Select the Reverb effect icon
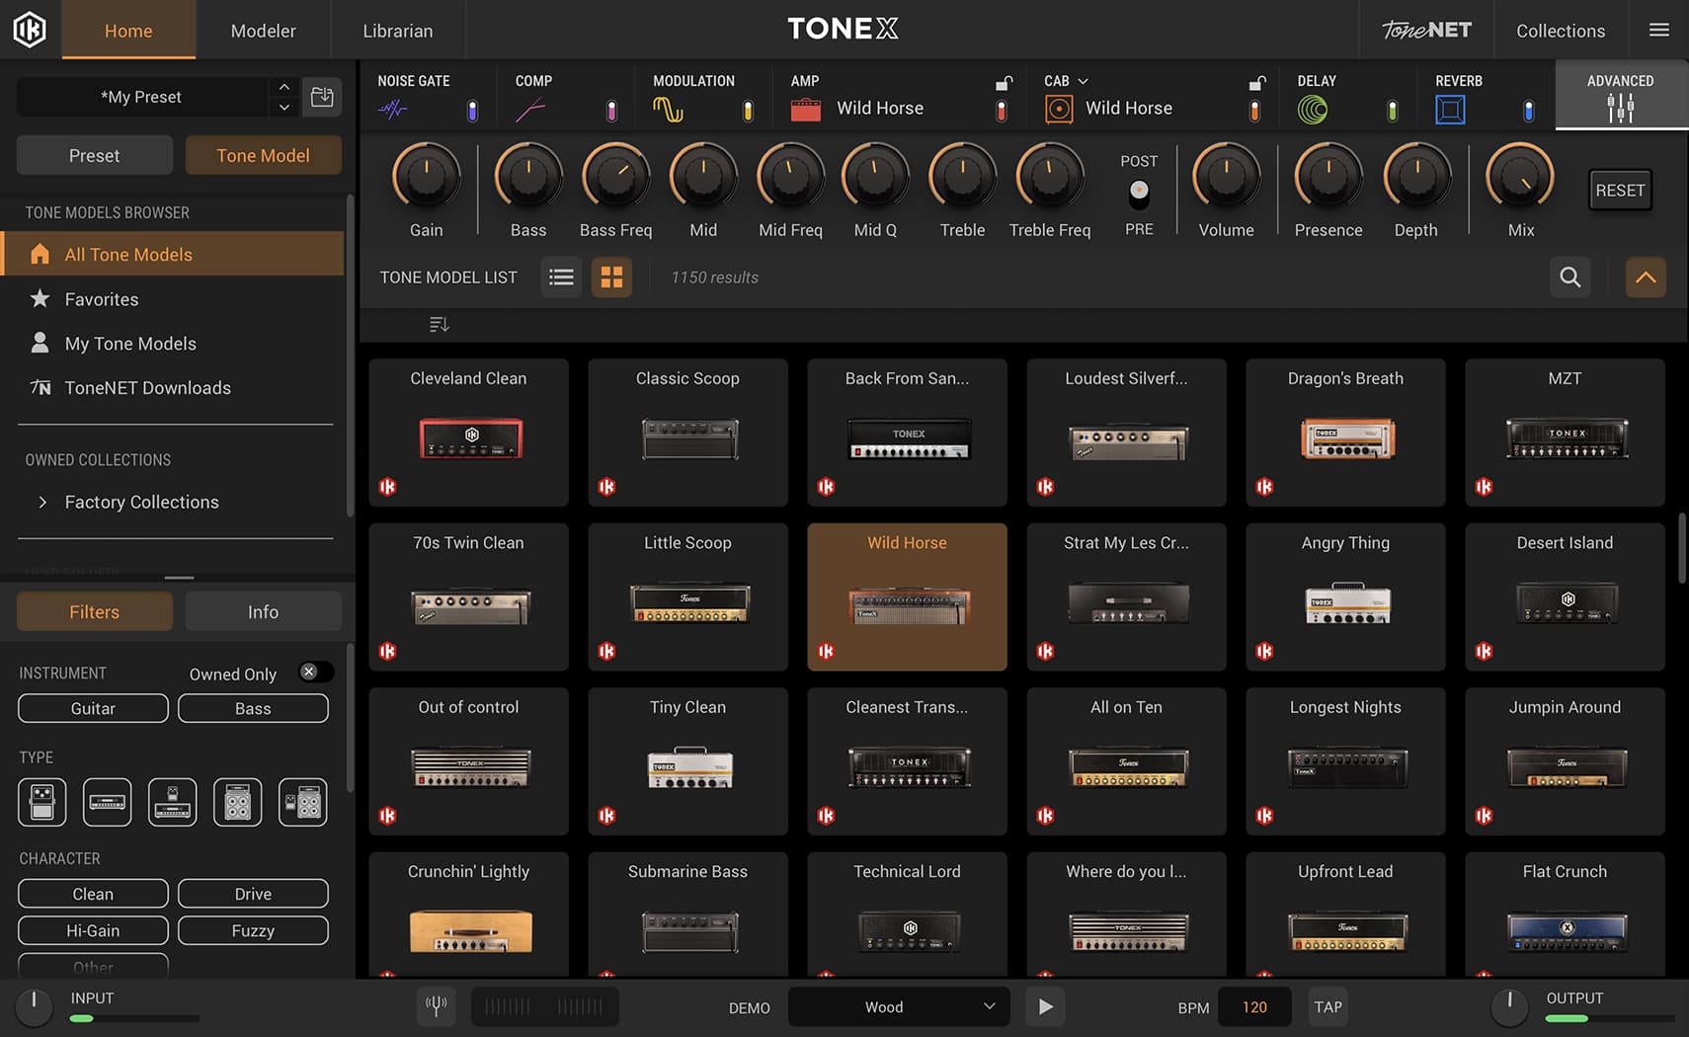 click(x=1449, y=109)
